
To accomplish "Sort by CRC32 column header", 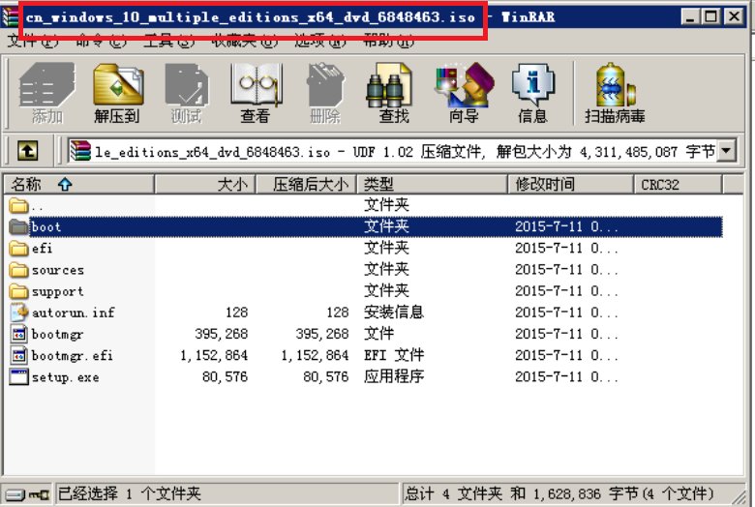I will [678, 184].
